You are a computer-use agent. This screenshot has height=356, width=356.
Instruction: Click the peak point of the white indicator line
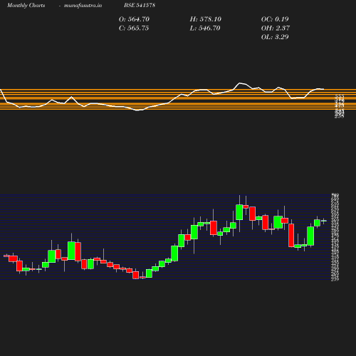[x=240, y=83]
